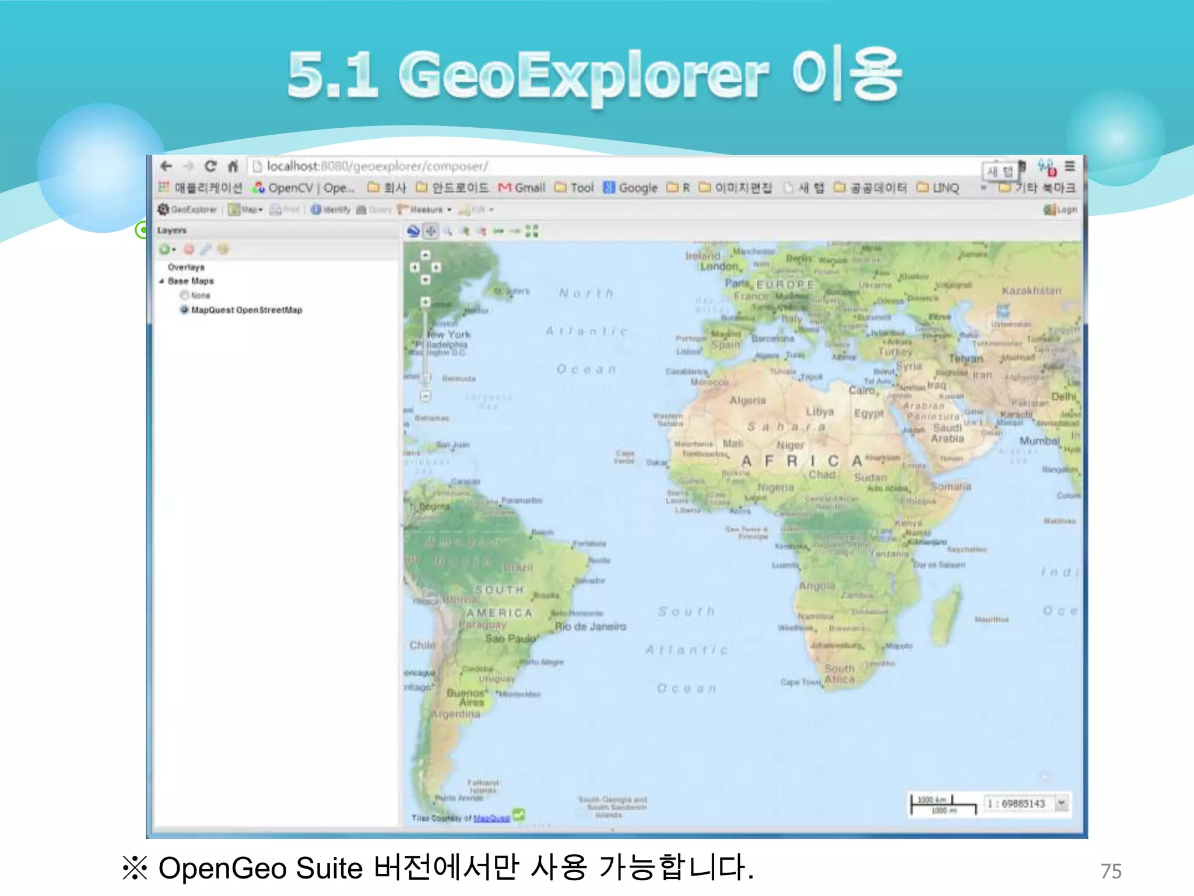1194x896 pixels.
Task: Open the Tool bookmark folder
Action: tap(574, 188)
